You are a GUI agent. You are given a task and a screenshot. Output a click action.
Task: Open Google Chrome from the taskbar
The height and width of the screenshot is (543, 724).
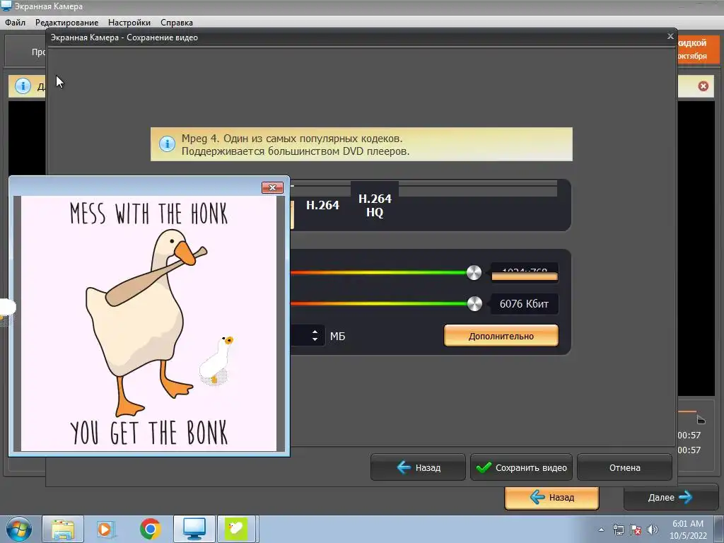150,529
